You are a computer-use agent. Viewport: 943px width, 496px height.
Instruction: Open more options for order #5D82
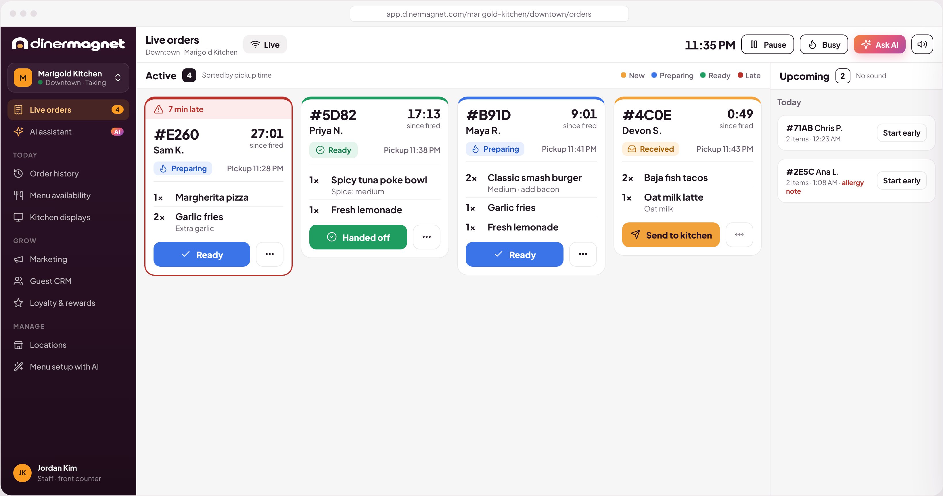pyautogui.click(x=426, y=237)
